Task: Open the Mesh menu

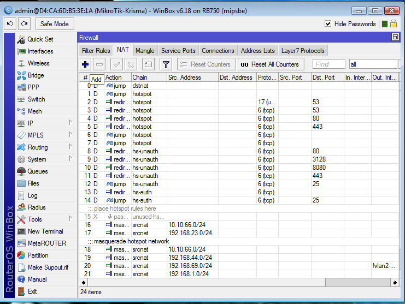Action: point(46,111)
